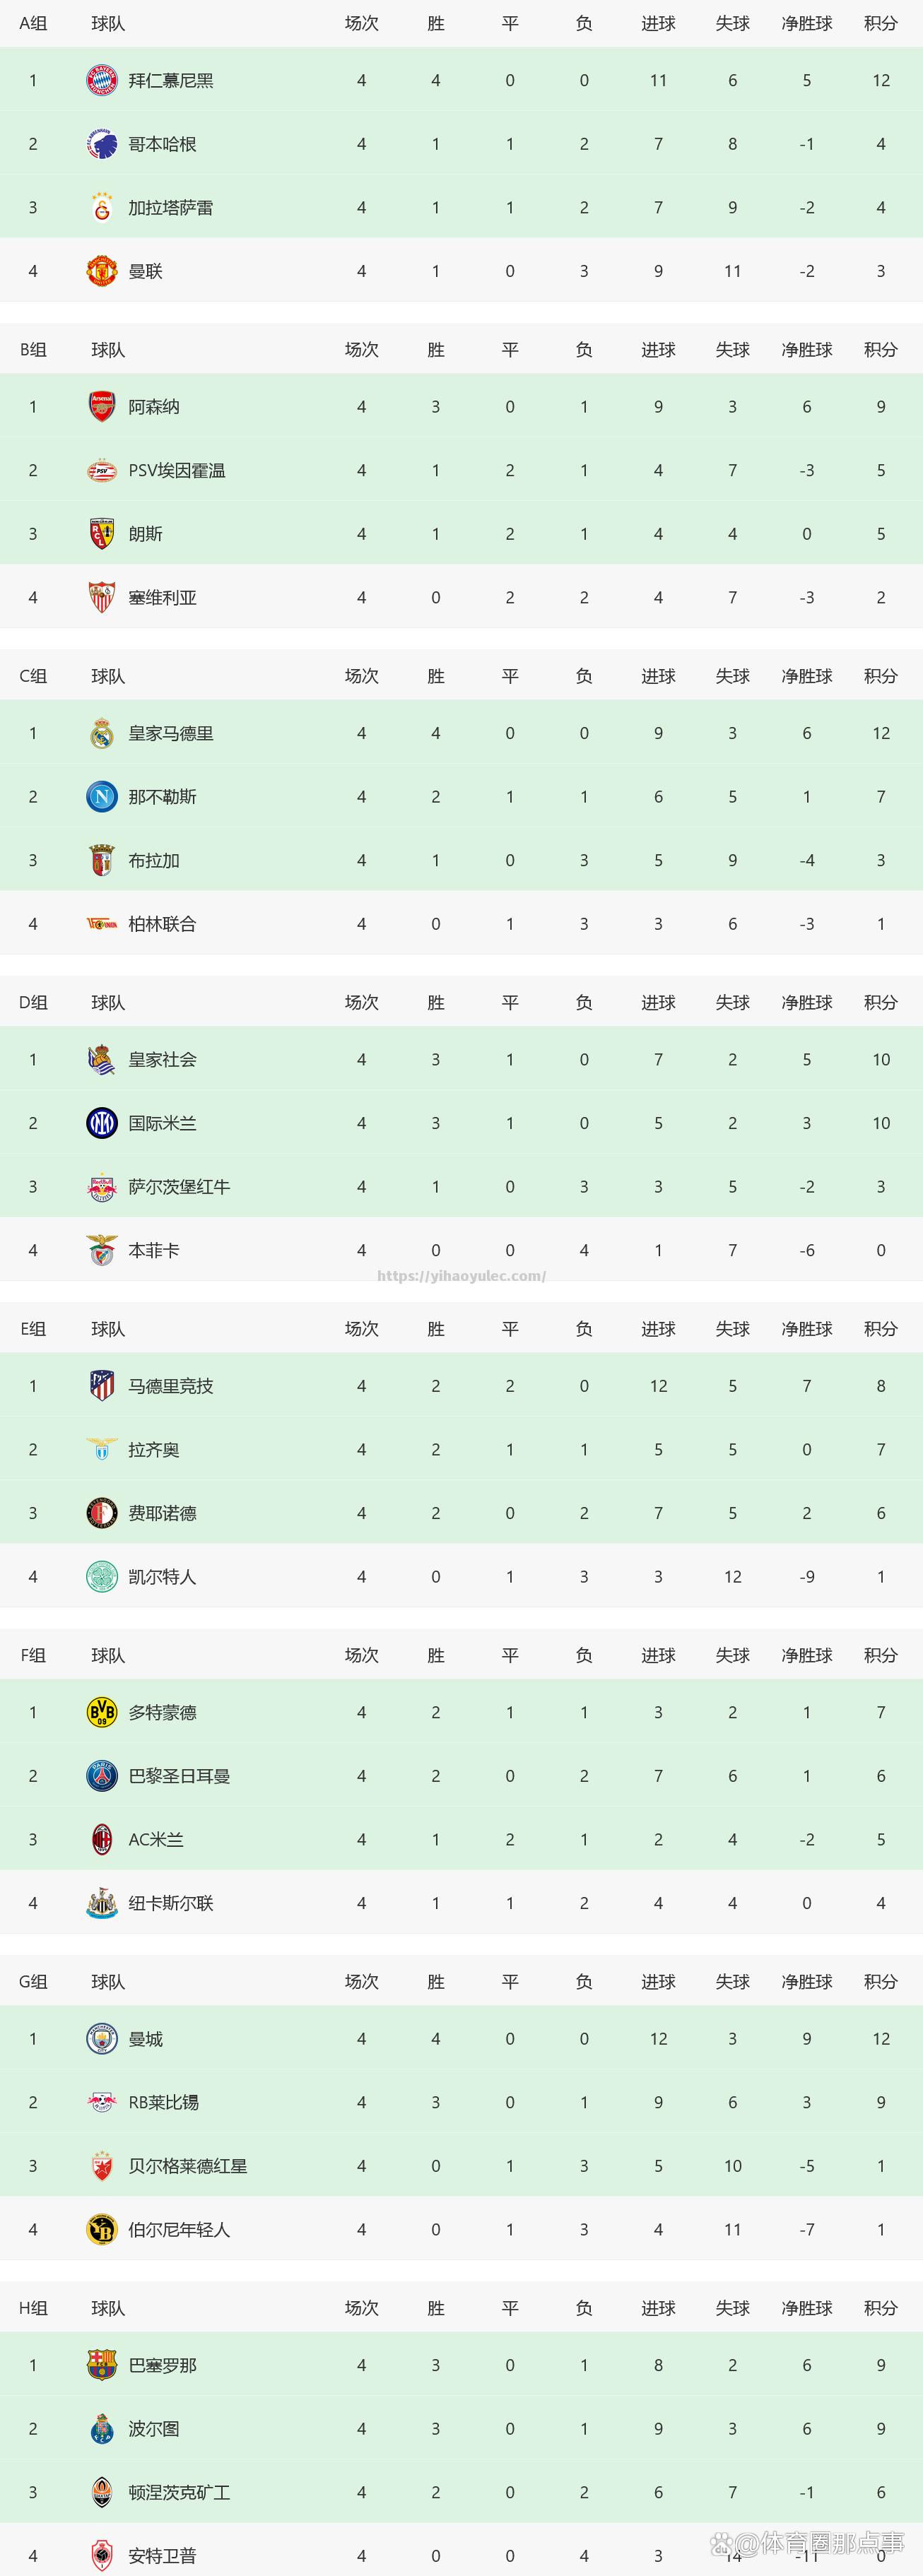Click the AC Milan club crest
This screenshot has height=2576, width=923.
coord(102,1839)
